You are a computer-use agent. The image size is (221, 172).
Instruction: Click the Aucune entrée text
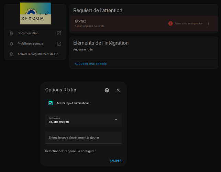[83, 50]
